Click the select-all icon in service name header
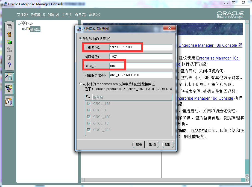This screenshot has height=187, width=252. pos(88,97)
